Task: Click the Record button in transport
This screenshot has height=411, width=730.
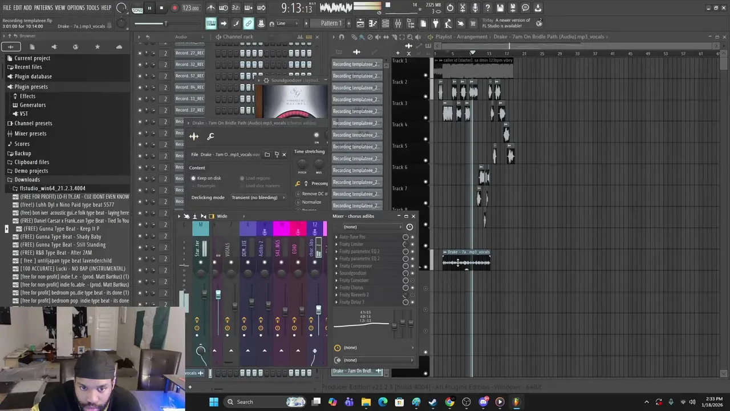Action: [175, 8]
